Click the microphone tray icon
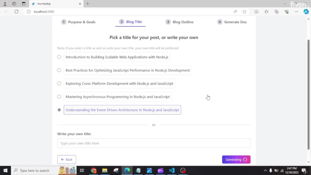311x175 pixels. coord(271,170)
